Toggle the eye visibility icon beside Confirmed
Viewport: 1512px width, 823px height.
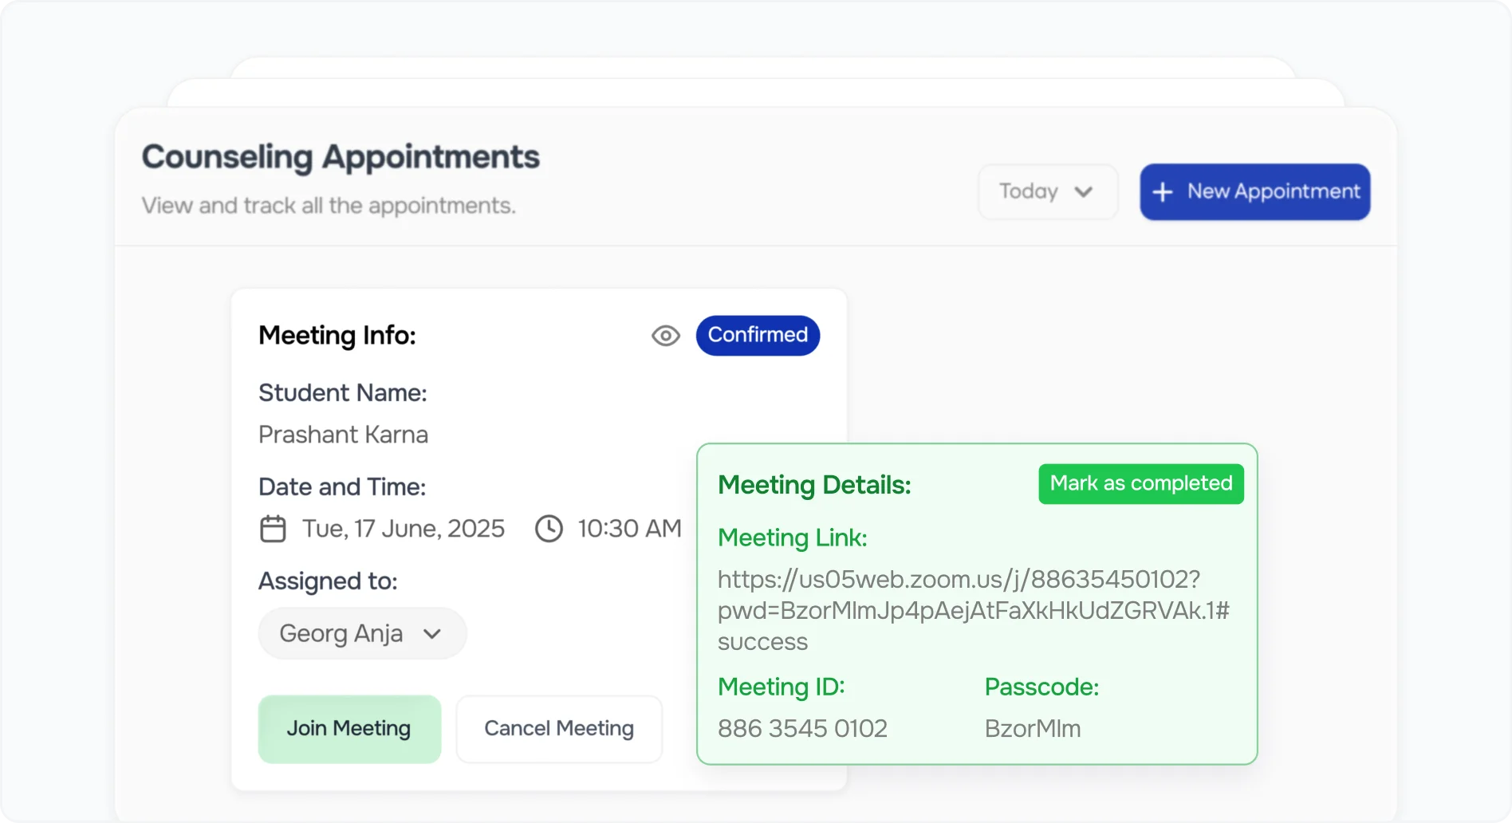tap(665, 336)
